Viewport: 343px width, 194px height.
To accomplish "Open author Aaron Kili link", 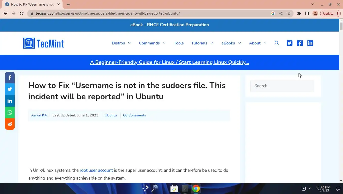I will tap(39, 115).
